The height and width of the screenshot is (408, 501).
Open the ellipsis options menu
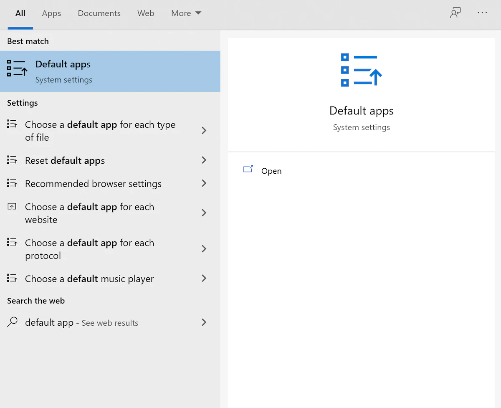click(x=482, y=13)
